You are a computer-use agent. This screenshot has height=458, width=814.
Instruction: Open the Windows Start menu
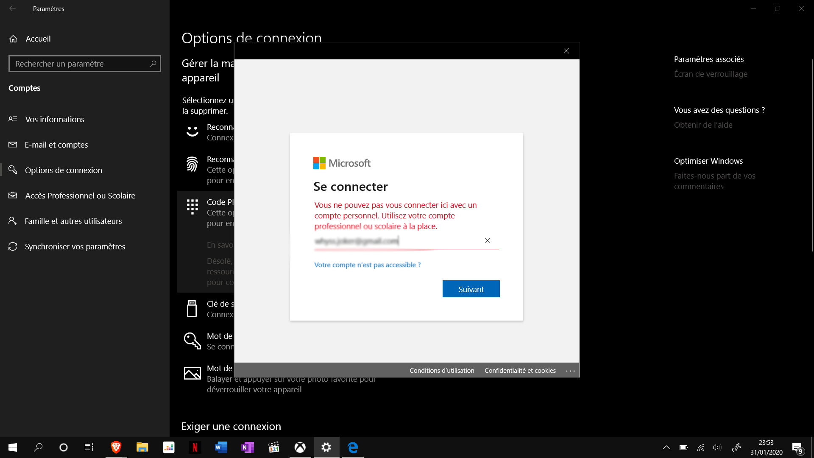(x=13, y=447)
